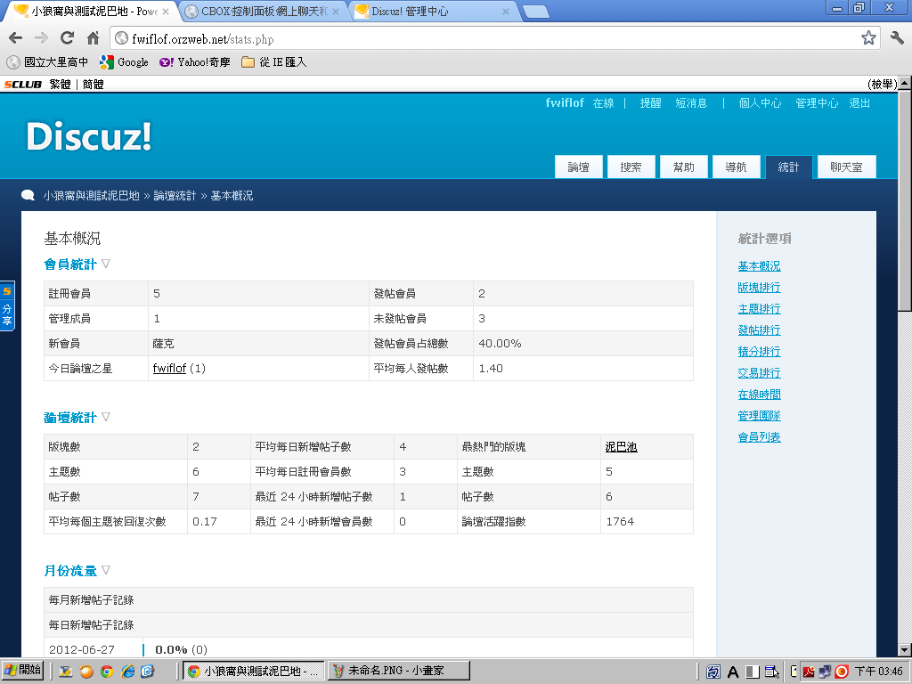Click the vertical scrollbar down arrow
Image resolution: width=912 pixels, height=684 pixels.
pos(904,650)
